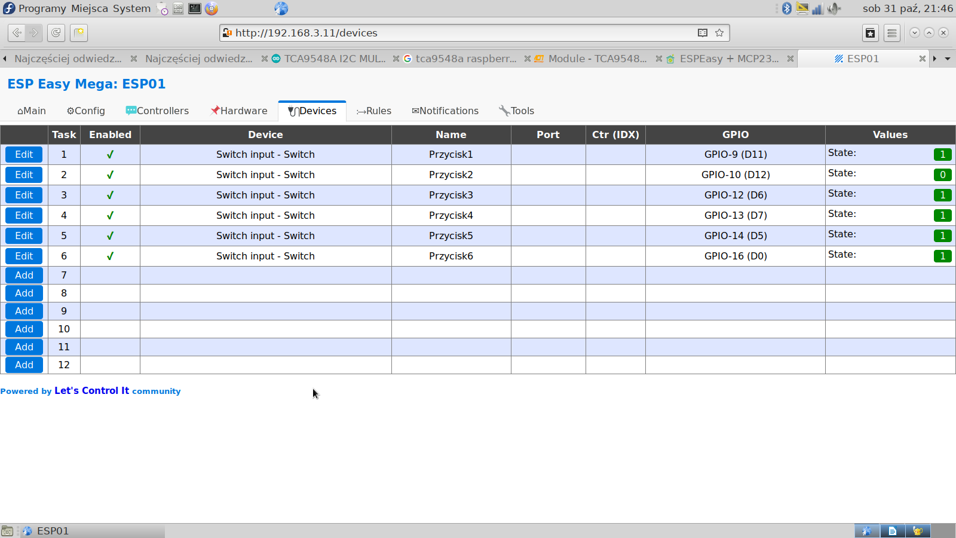Click the URL address bar field
The image size is (956, 538).
point(475,33)
